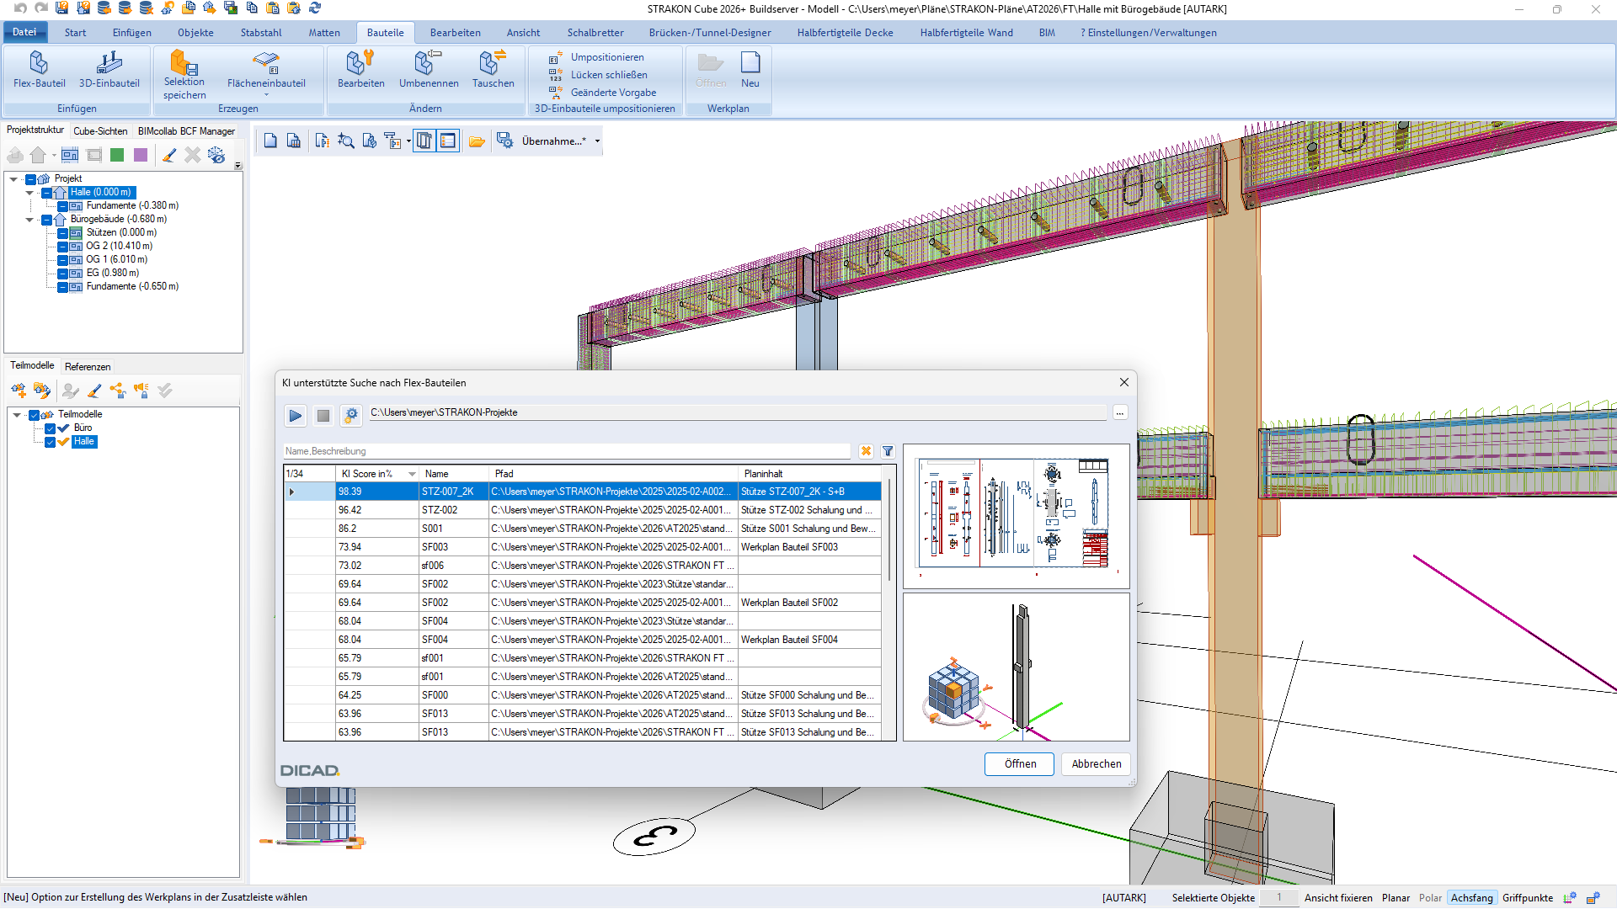Click the add Teilmodell icon with plus
This screenshot has height=909, width=1617.
(x=19, y=391)
